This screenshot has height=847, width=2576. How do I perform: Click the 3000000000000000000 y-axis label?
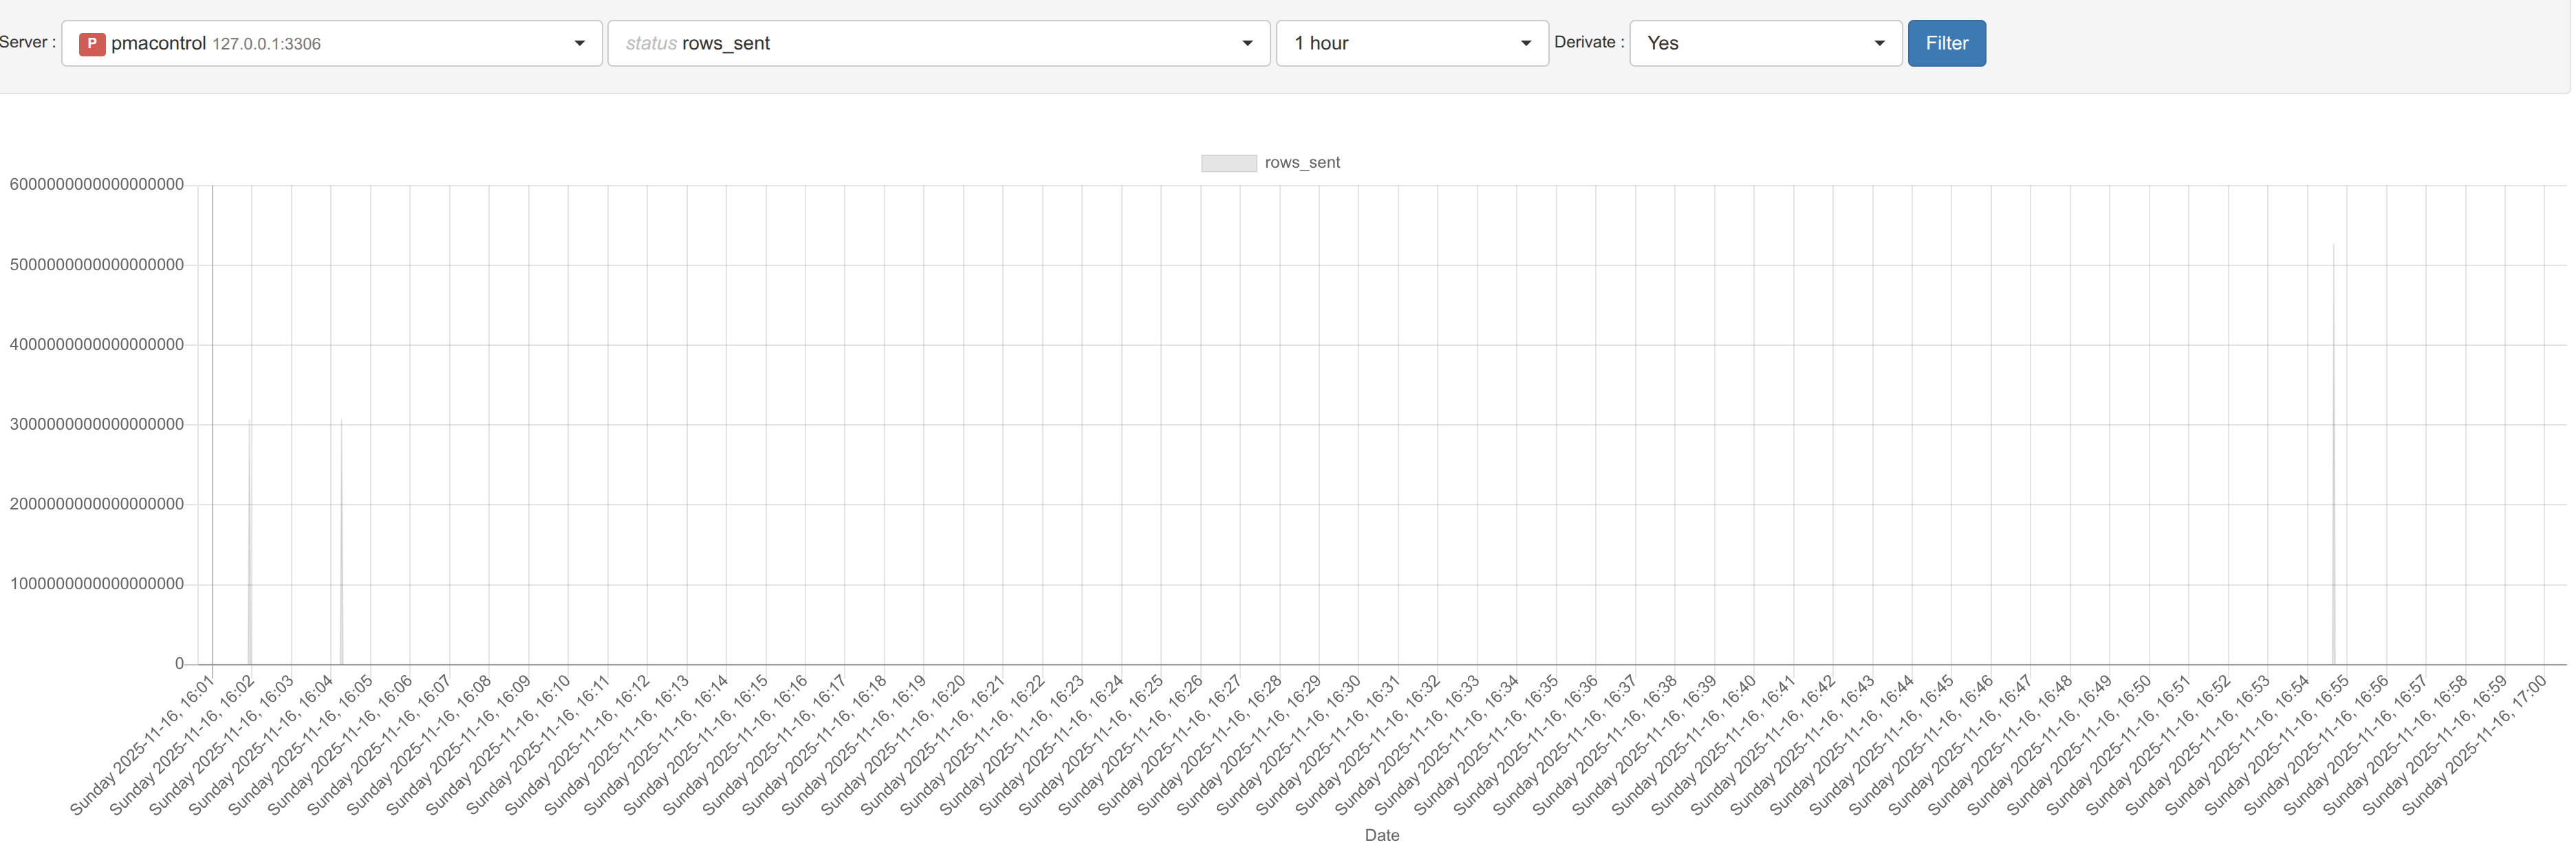coord(97,424)
